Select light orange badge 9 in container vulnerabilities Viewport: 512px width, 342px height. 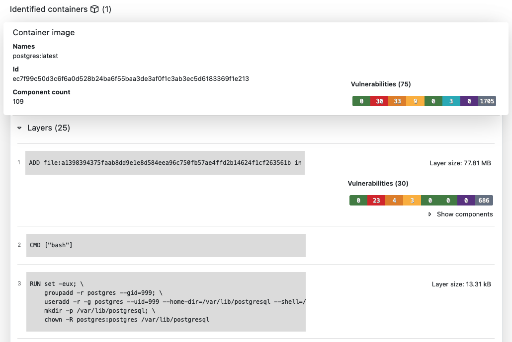point(415,101)
